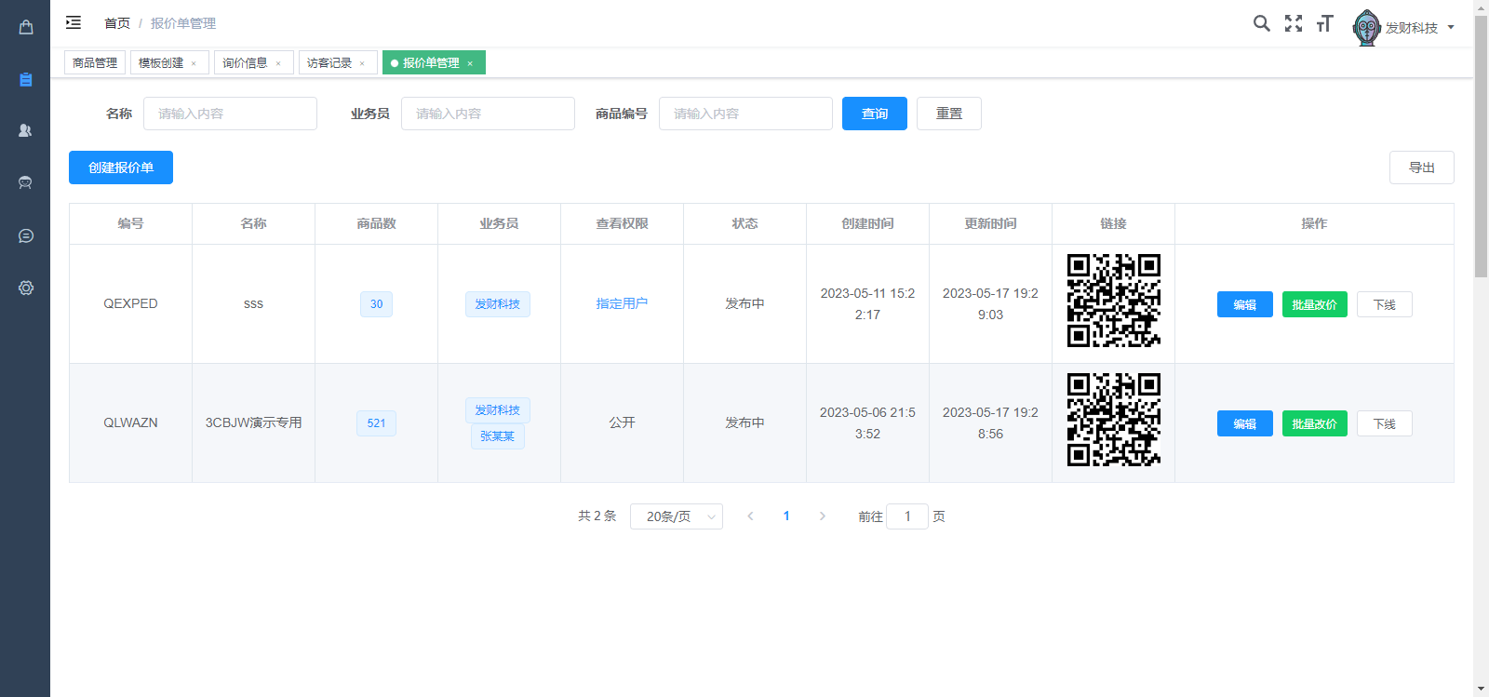Open the gear settings icon in sidebar
Image resolution: width=1489 pixels, height=697 pixels.
click(x=25, y=288)
